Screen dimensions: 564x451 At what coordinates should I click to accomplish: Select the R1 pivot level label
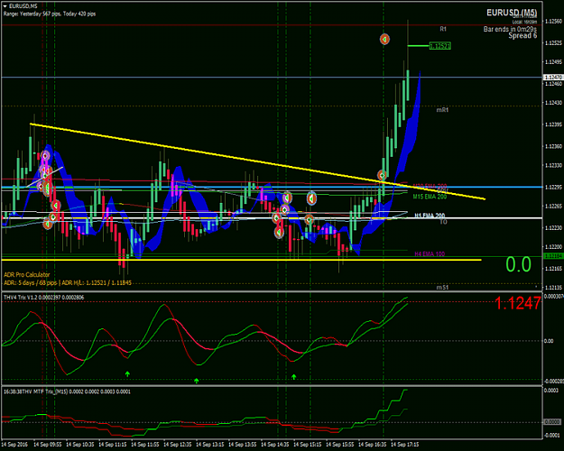point(443,29)
